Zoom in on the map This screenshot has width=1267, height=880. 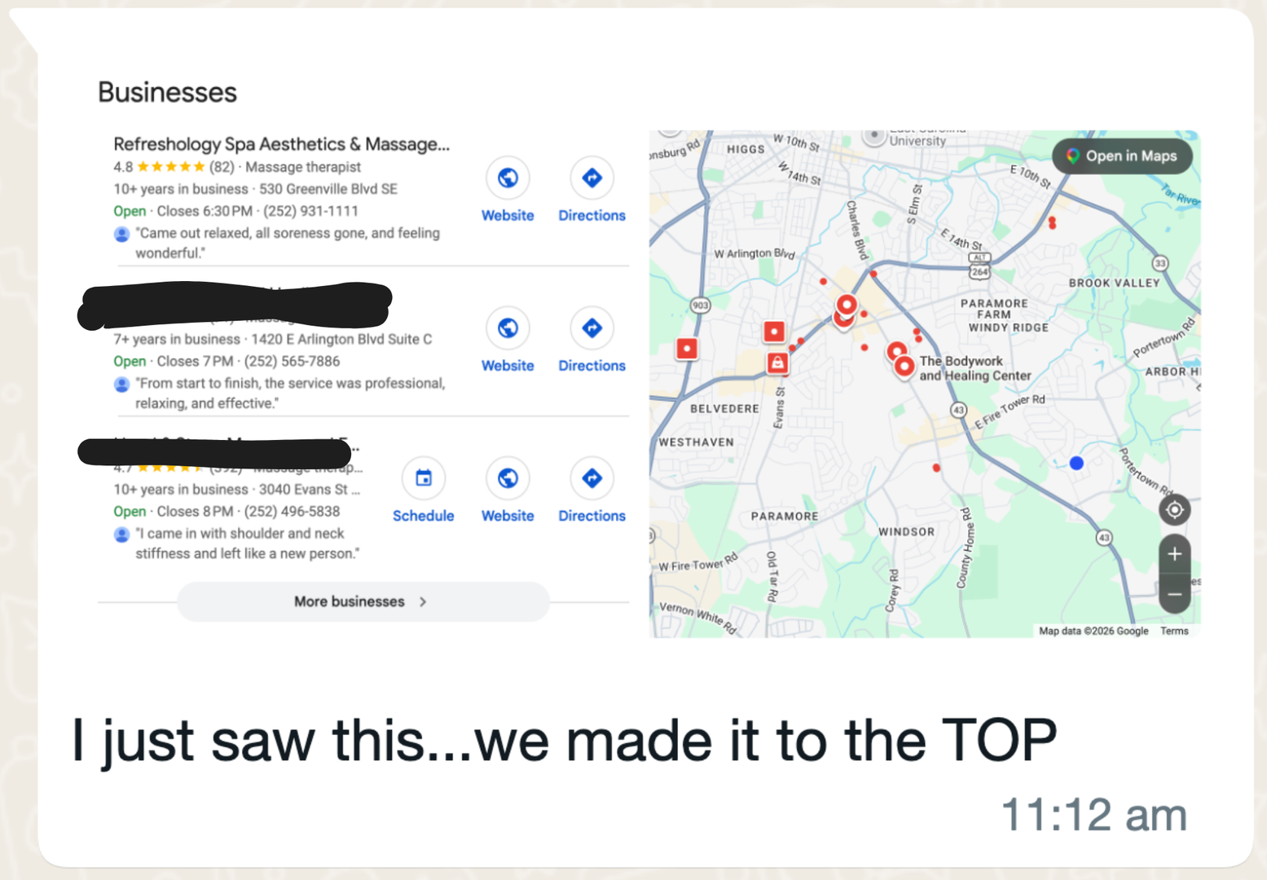tap(1174, 555)
